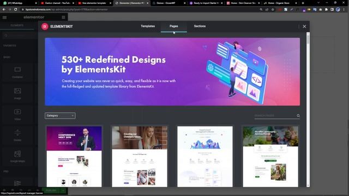Image resolution: width=349 pixels, height=196 pixels.
Task: Reload the current page
Action: (x=16, y=10)
